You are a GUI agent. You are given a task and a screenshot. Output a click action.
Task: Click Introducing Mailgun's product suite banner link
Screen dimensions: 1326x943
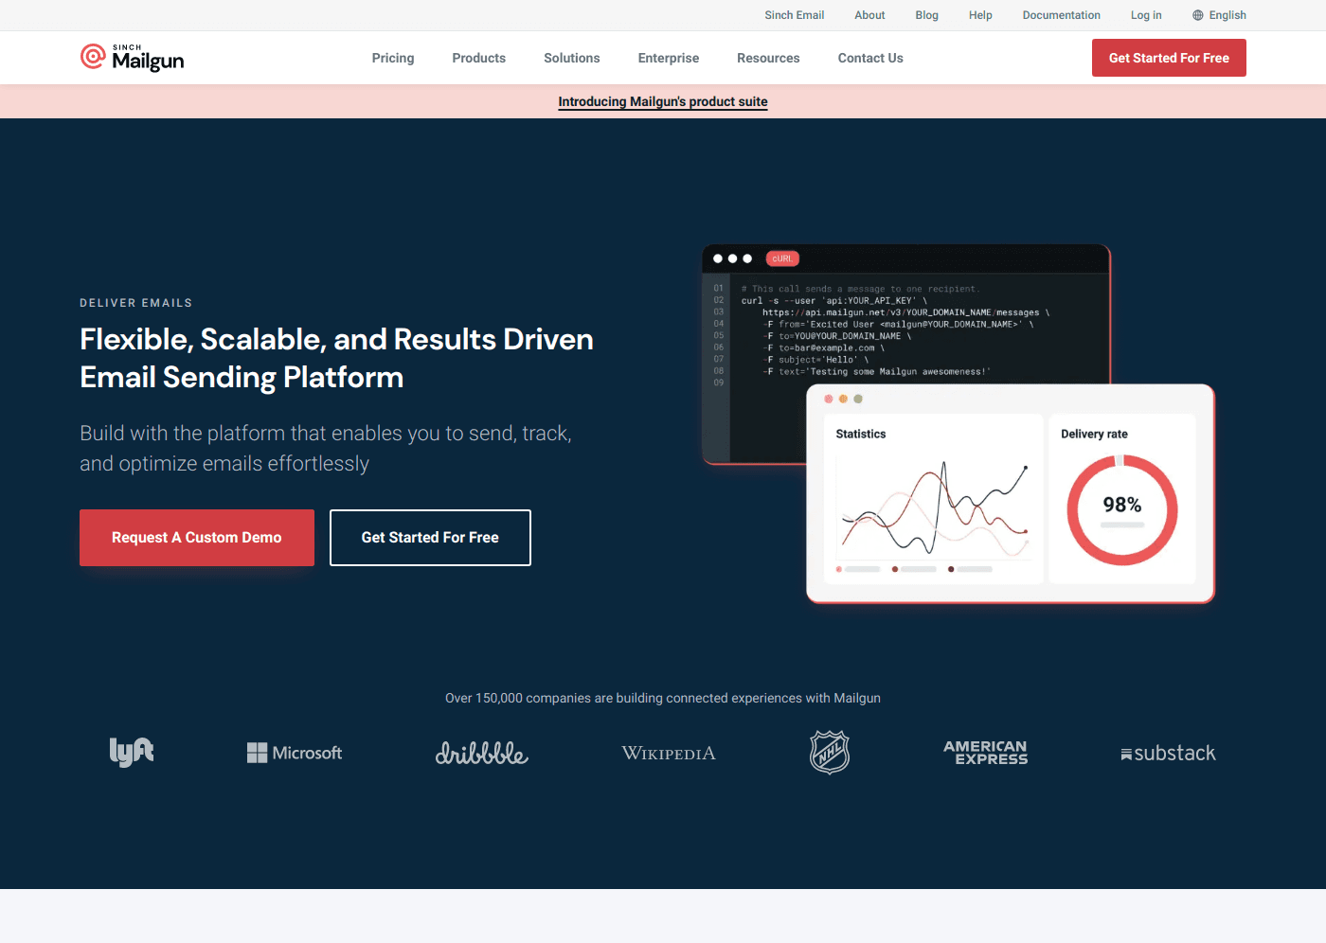(663, 101)
